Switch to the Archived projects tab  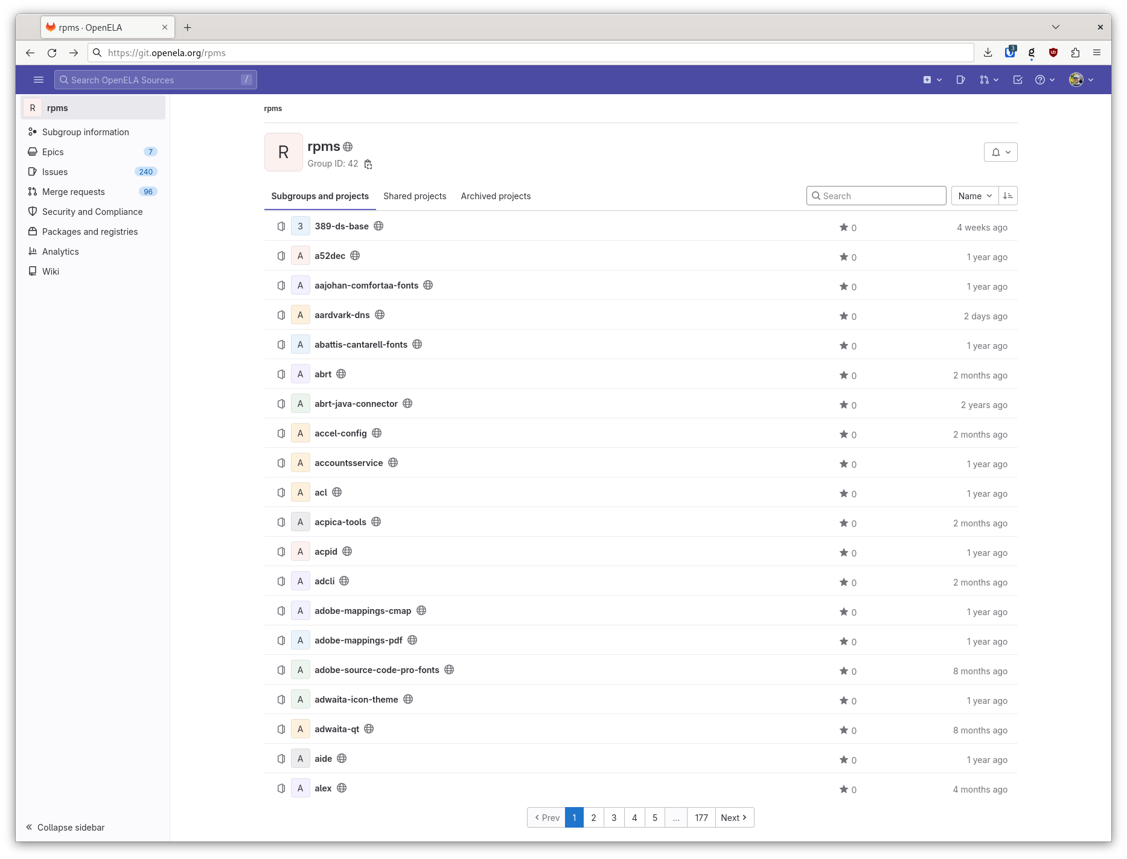pyautogui.click(x=496, y=196)
